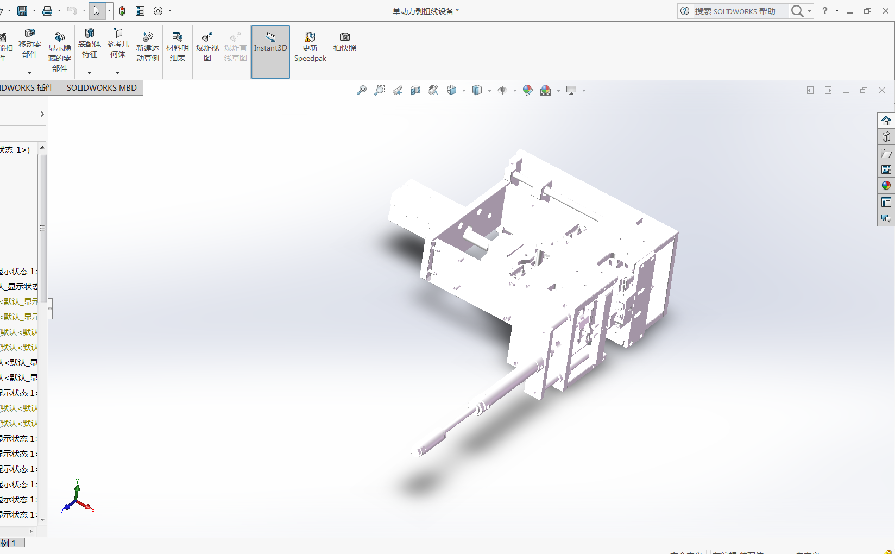Screen dimensions: 895x554
Task: Click the Zoom to Fit icon
Action: [362, 91]
